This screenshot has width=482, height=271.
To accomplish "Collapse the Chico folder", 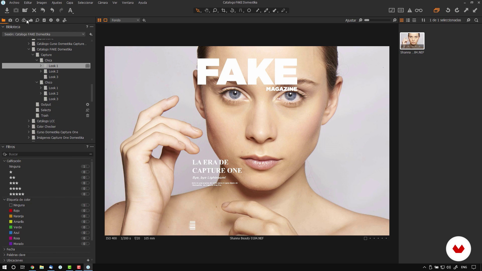I will coord(37,82).
